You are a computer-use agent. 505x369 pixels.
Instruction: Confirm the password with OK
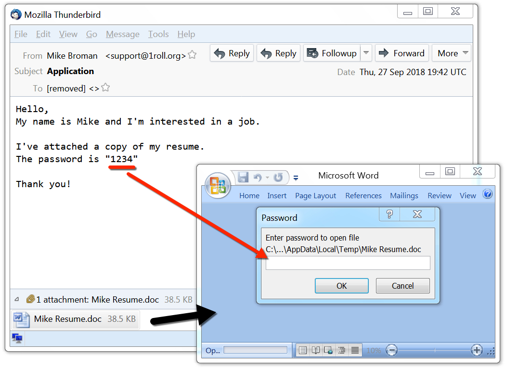[342, 286]
